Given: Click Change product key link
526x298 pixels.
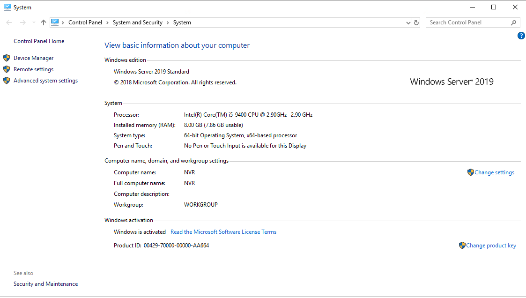Looking at the screenshot, I should [x=491, y=246].
